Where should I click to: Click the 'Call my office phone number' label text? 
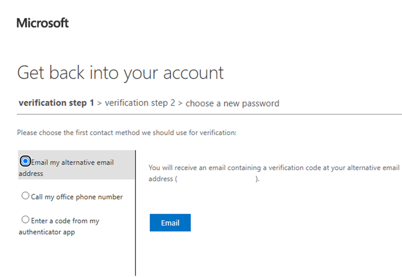tap(77, 197)
